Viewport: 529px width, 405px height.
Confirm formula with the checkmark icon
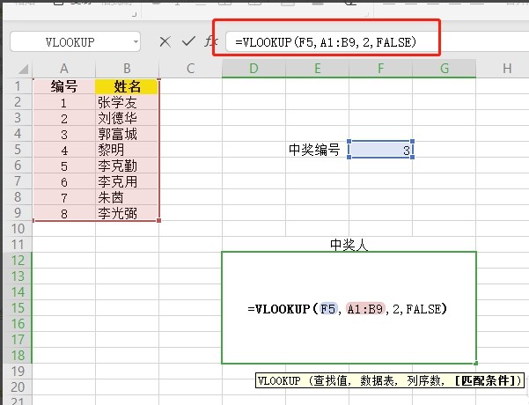click(188, 41)
